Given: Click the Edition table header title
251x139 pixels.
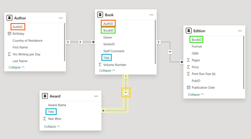Looking at the screenshot, I should 199,31.
